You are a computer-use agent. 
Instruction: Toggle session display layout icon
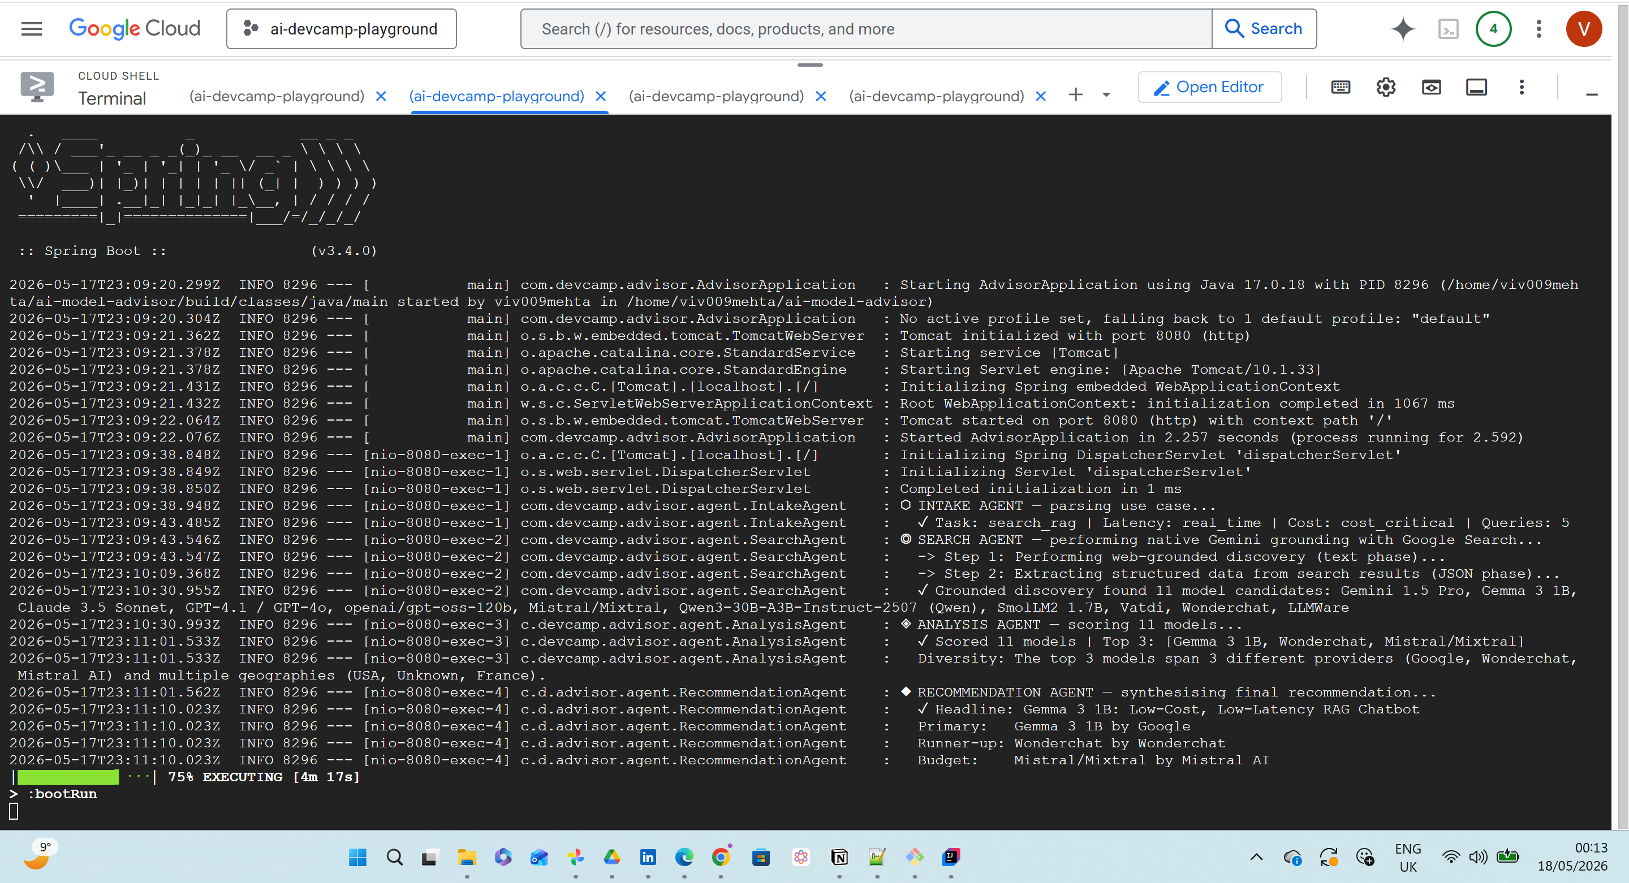pos(1476,87)
